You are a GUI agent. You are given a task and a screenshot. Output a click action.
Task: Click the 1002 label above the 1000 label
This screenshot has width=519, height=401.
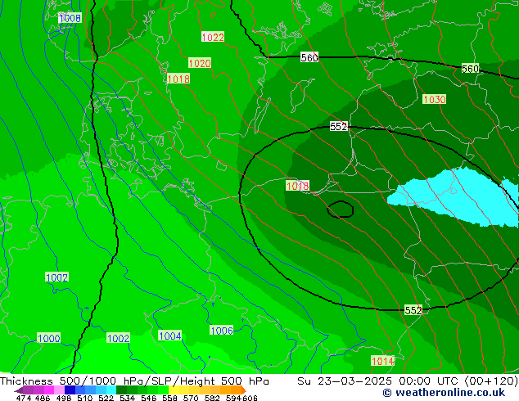(56, 277)
